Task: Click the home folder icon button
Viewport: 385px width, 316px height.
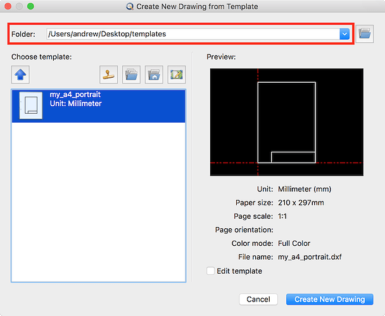Action: (153, 75)
